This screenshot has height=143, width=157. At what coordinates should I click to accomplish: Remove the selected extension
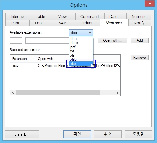click(140, 58)
